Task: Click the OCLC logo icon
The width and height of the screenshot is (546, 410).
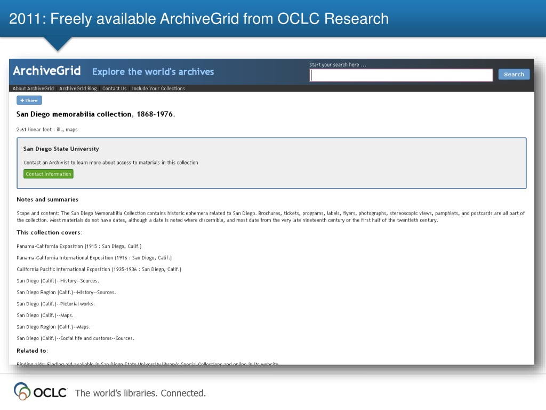Action: click(x=22, y=391)
